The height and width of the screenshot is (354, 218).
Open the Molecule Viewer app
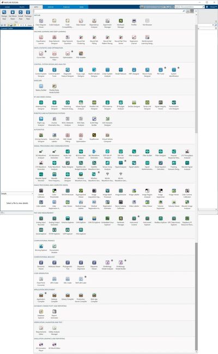(54, 264)
